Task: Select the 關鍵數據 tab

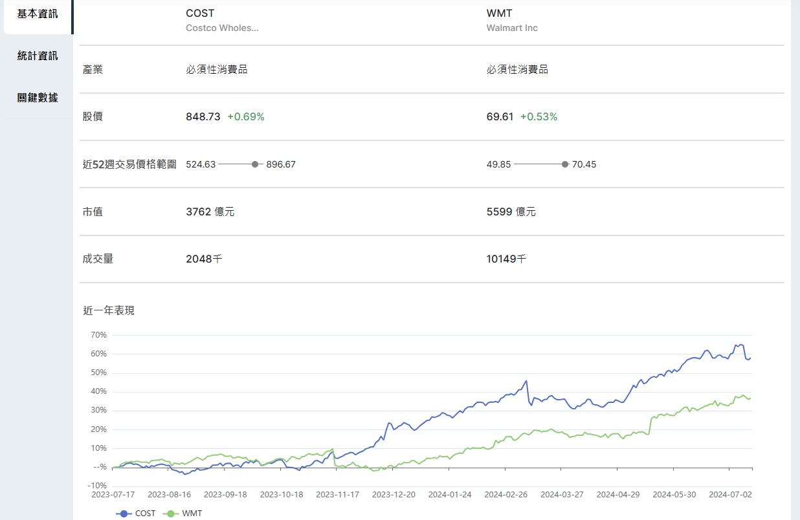Action: 38,98
